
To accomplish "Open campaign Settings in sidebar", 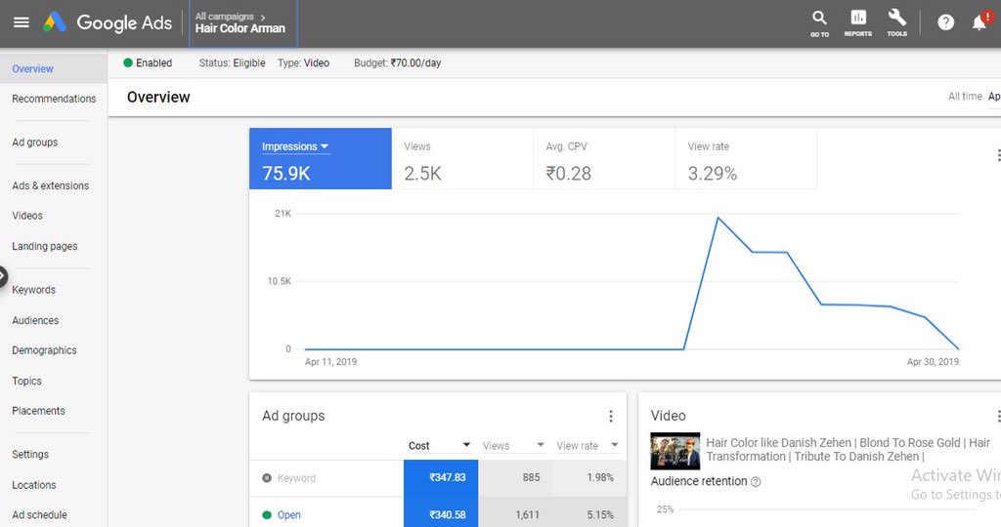I will tap(30, 455).
